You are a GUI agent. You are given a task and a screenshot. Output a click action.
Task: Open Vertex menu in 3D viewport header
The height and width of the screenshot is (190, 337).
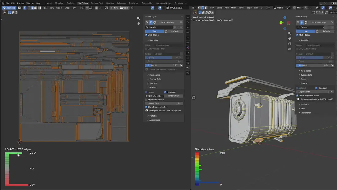pyautogui.click(x=241, y=8)
